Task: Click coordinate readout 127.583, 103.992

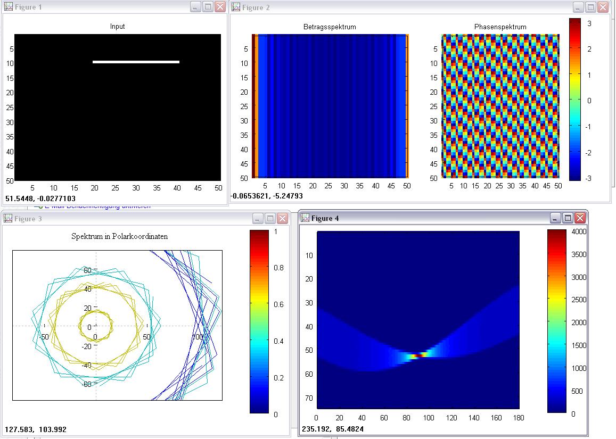Action: click(x=36, y=429)
